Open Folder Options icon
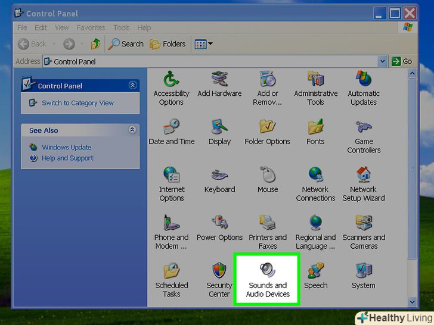 coord(267,132)
